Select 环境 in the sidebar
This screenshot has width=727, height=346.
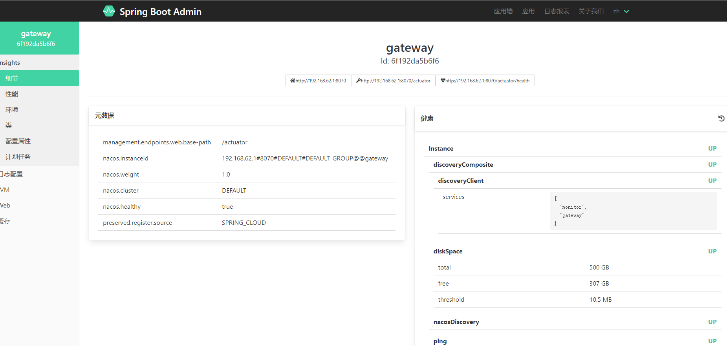pos(39,109)
